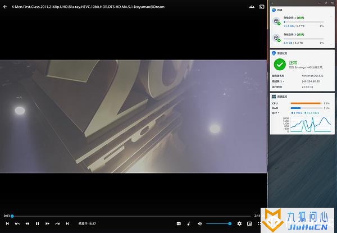The width and height of the screenshot is (337, 233).
Task: Click the video frame showing the 20th Century Fox logo
Action: tap(133, 116)
